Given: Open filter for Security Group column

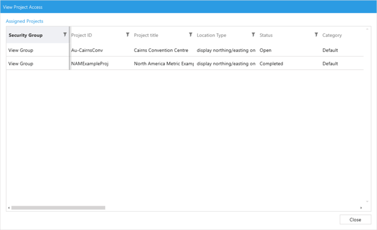Looking at the screenshot, I should pos(65,35).
